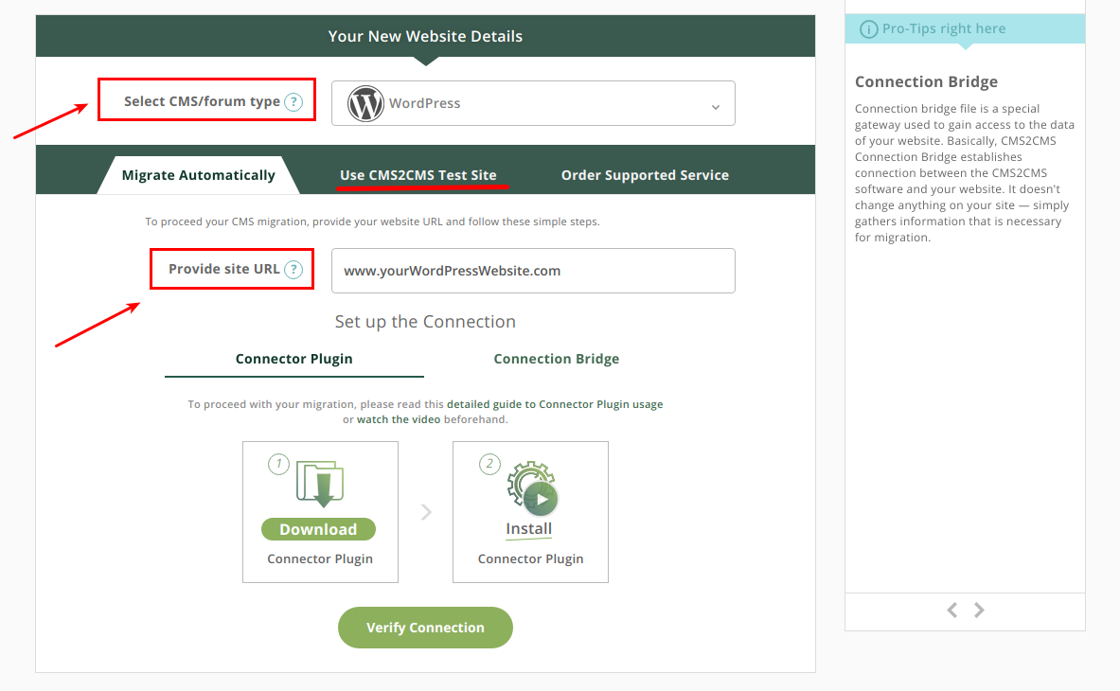Go to the previous pro-tip with left arrow
This screenshot has width=1120, height=691.
click(x=952, y=611)
